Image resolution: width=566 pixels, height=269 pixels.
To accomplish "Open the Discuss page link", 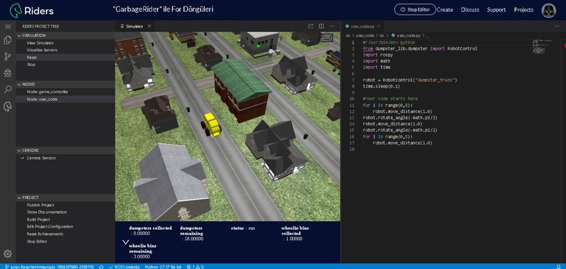I will tap(470, 10).
